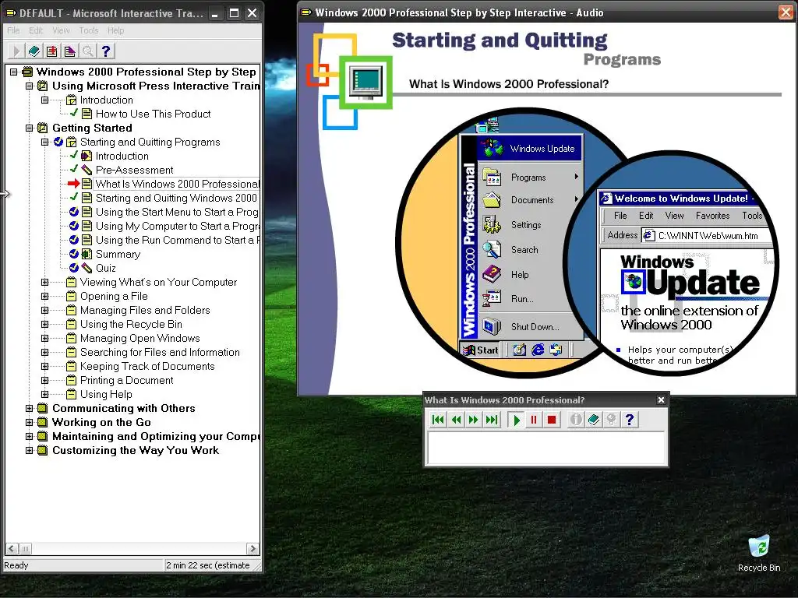Viewport: 798px width, 598px height.
Task: Select Using My Computer to Start a Program
Action: pos(178,226)
